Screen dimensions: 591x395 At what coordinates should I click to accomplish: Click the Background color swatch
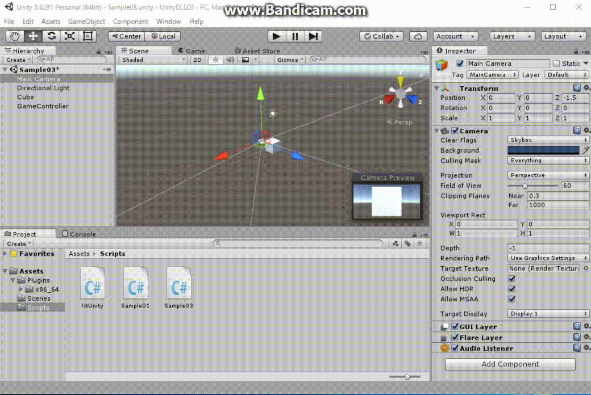[x=543, y=150]
